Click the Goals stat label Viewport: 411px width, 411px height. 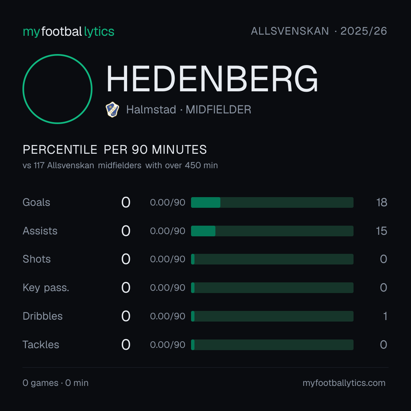[x=36, y=202]
